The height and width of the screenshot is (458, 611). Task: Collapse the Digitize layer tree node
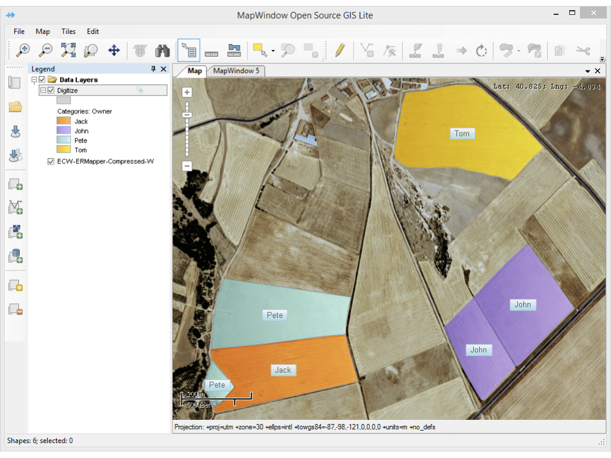click(x=43, y=91)
